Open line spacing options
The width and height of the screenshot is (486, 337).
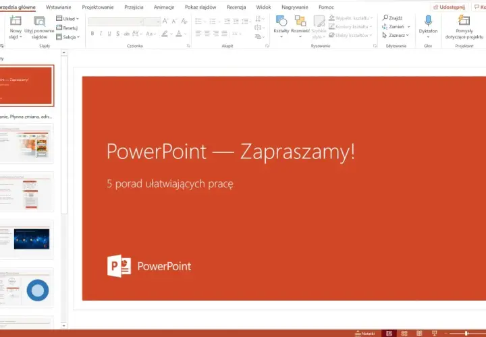pyautogui.click(x=246, y=22)
